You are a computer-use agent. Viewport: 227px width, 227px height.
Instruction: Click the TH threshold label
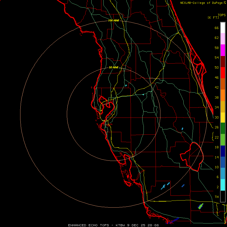[217, 197]
